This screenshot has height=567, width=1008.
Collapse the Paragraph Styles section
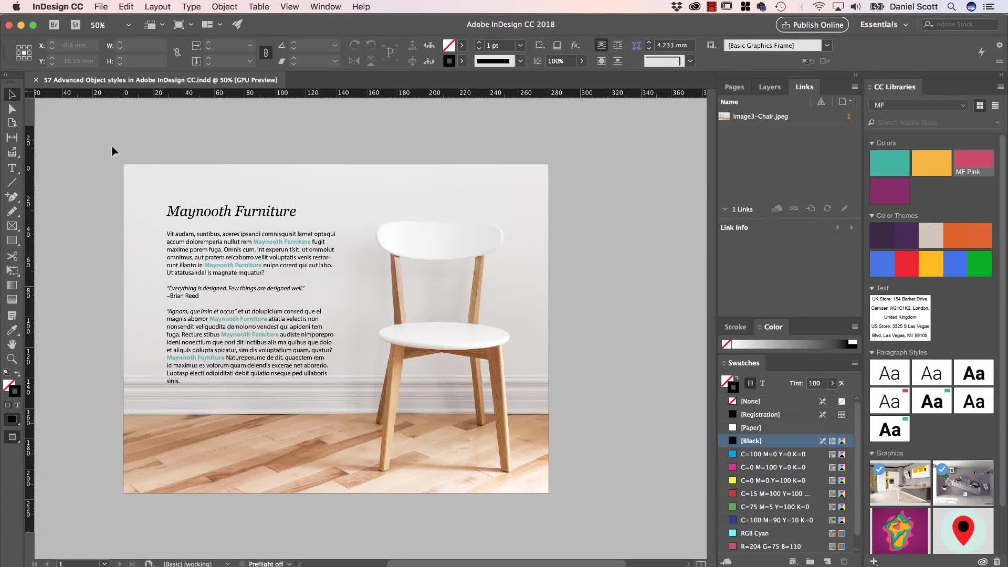[872, 352]
